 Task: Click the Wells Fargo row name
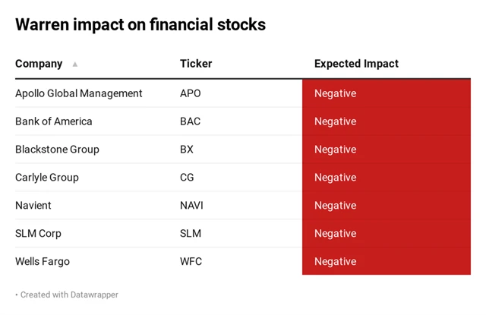coord(43,262)
